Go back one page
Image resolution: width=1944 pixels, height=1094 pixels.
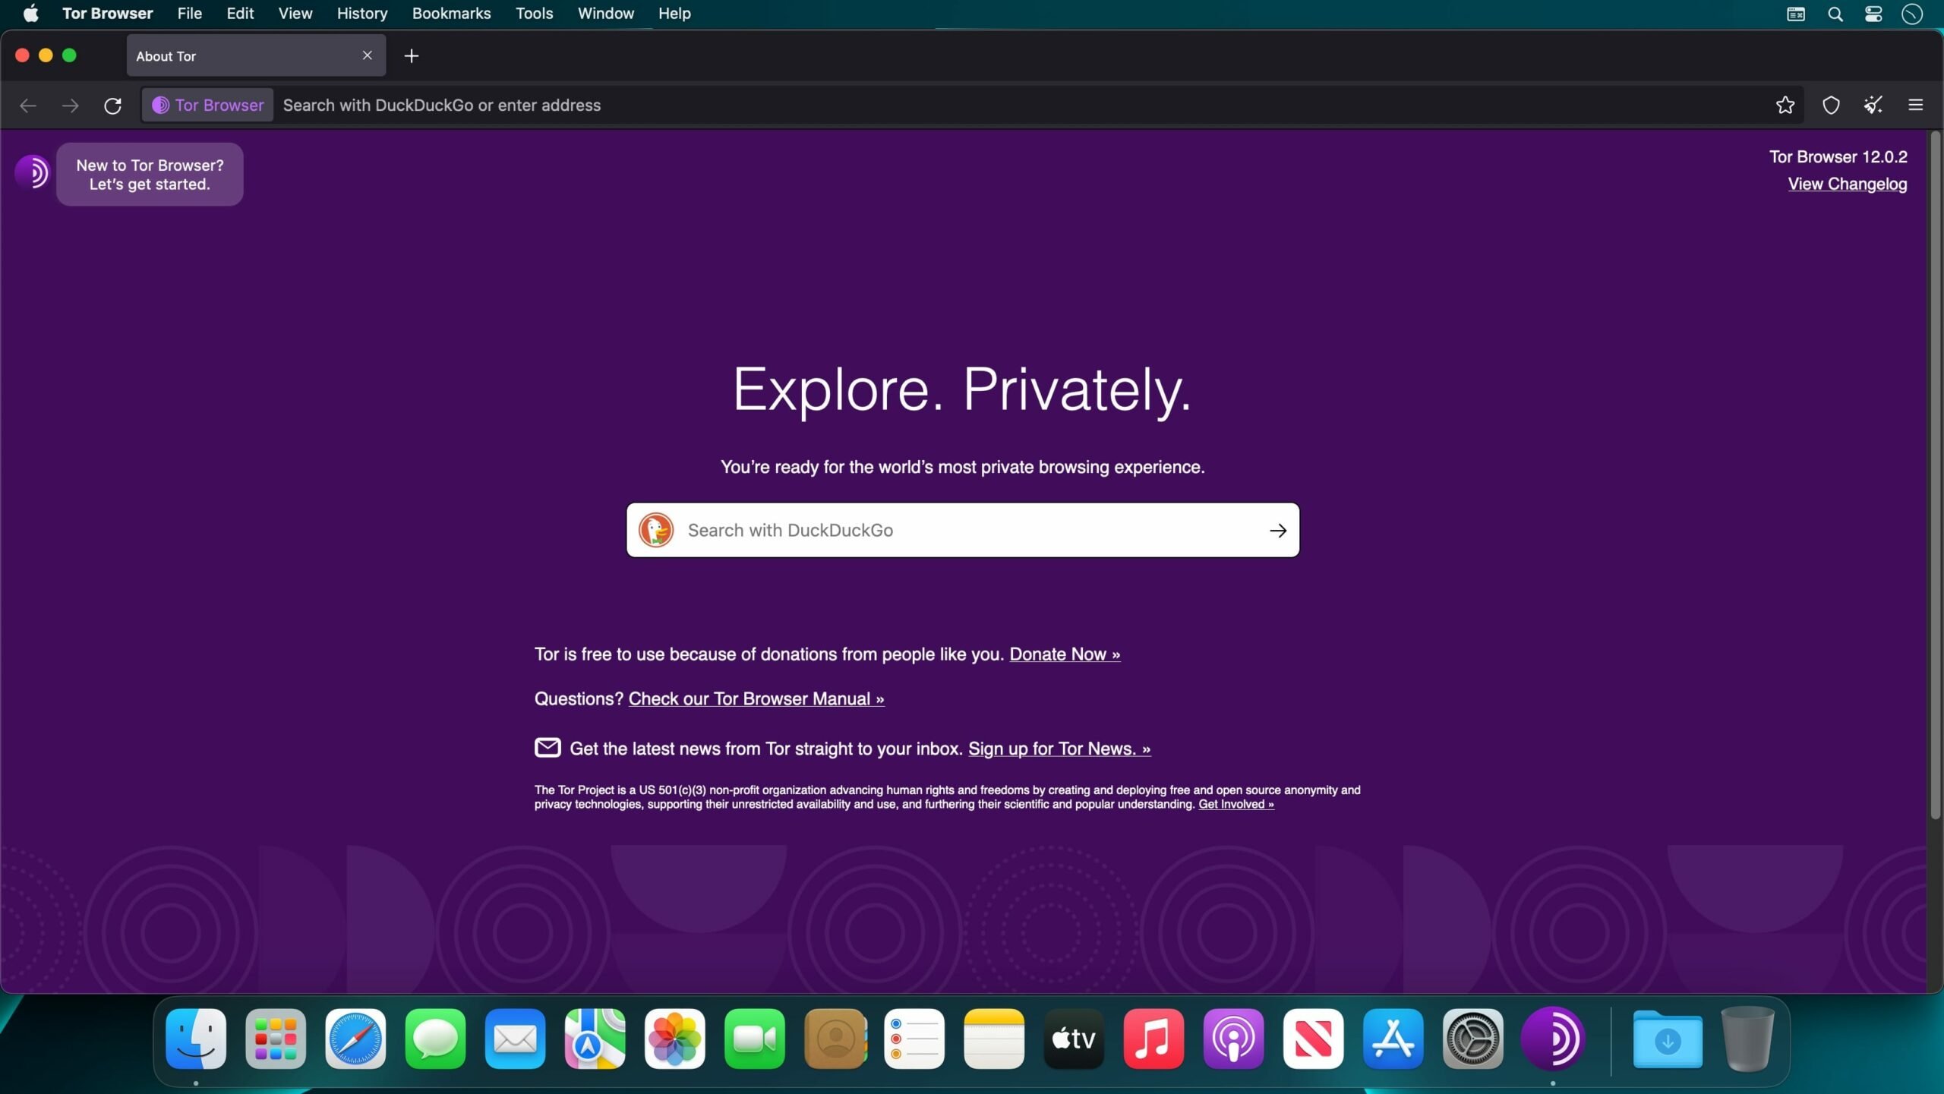click(x=28, y=106)
